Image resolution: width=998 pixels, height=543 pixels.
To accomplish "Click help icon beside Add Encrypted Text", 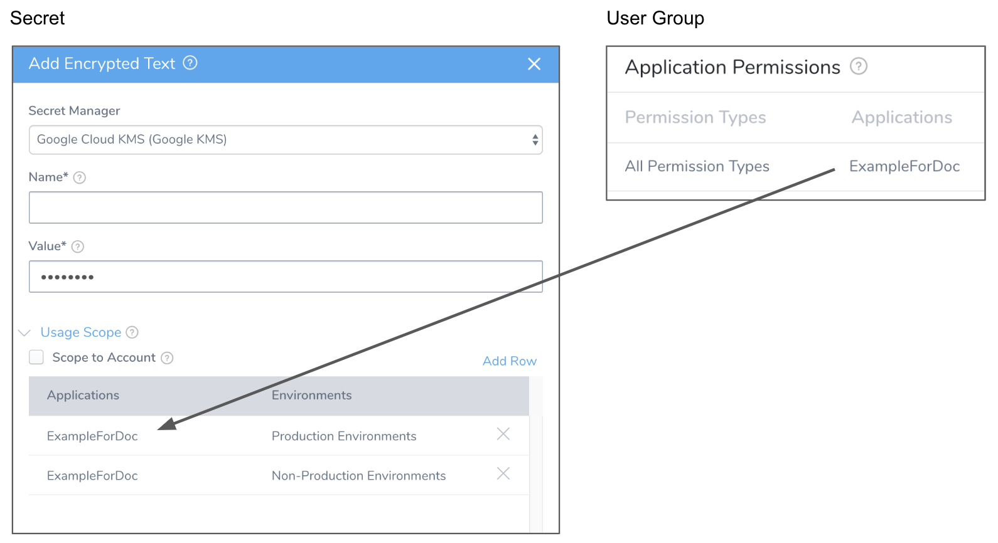I will (190, 63).
